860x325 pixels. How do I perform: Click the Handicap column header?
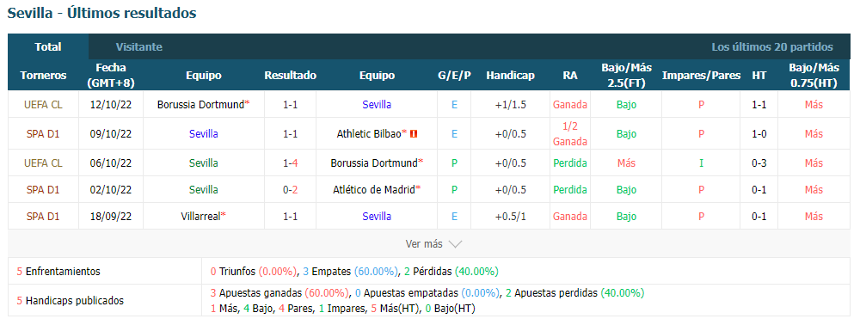coord(510,76)
